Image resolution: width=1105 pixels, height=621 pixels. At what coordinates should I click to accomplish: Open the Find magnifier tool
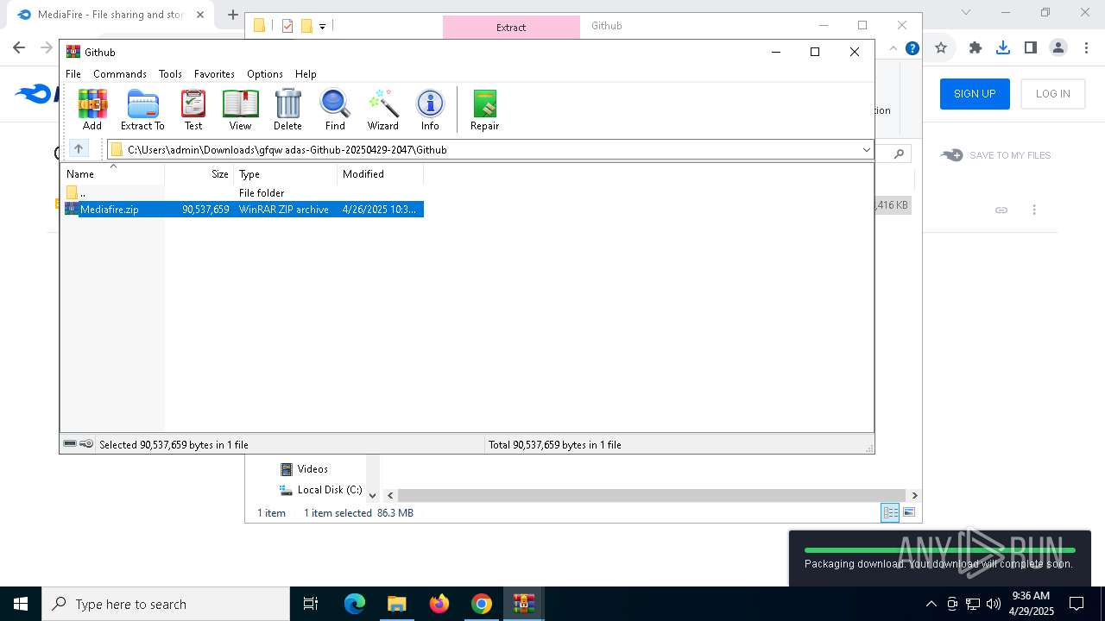tap(335, 110)
